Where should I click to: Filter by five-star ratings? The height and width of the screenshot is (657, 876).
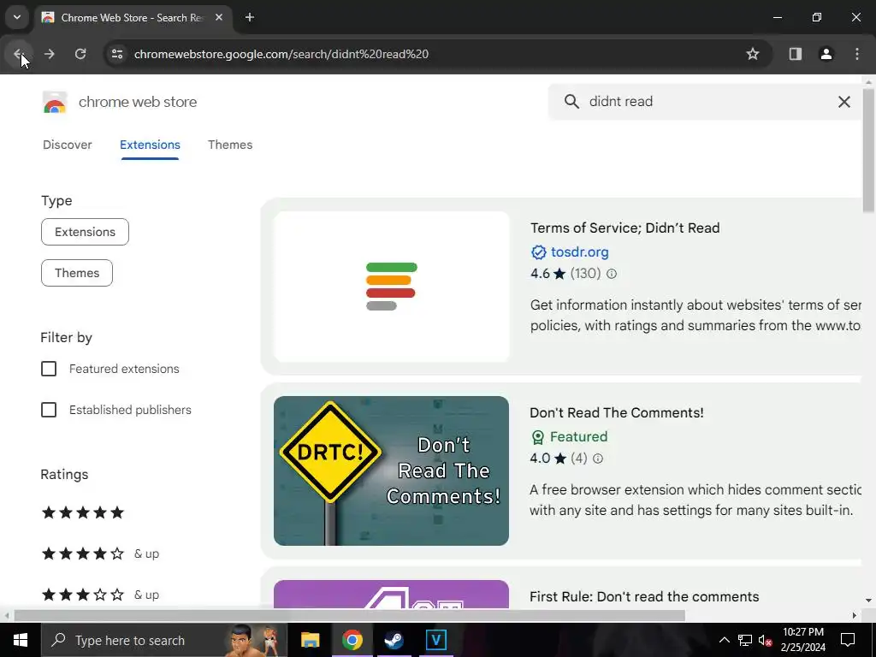(x=83, y=512)
